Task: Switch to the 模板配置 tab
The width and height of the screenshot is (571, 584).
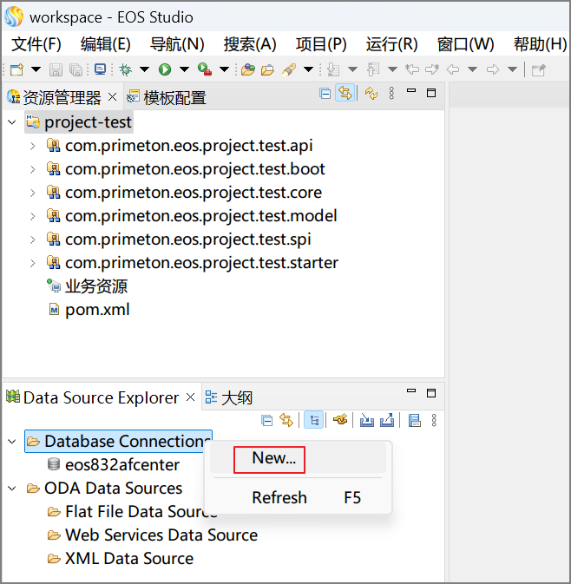Action: pos(174,98)
